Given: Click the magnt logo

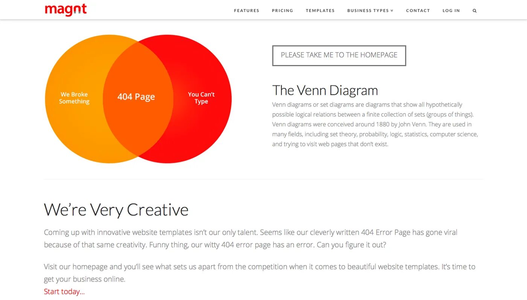Looking at the screenshot, I should pyautogui.click(x=66, y=10).
